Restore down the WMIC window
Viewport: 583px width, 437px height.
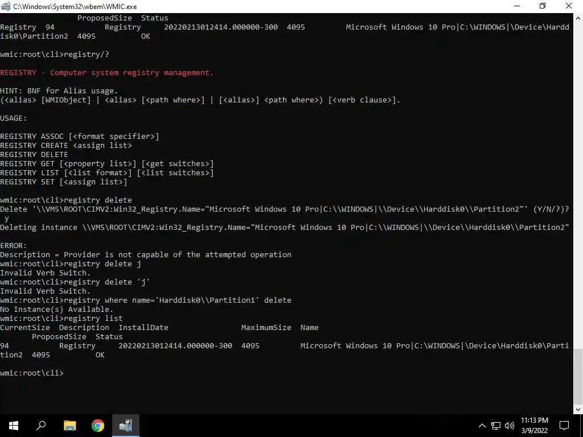tap(543, 6)
